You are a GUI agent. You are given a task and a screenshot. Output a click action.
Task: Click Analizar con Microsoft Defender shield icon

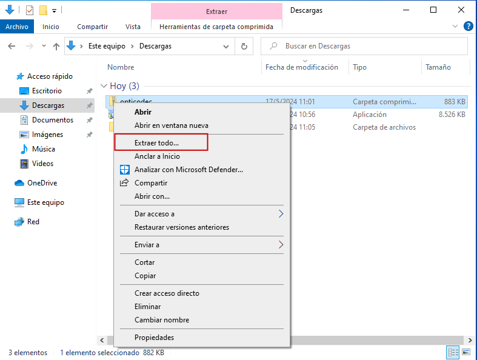coord(125,170)
